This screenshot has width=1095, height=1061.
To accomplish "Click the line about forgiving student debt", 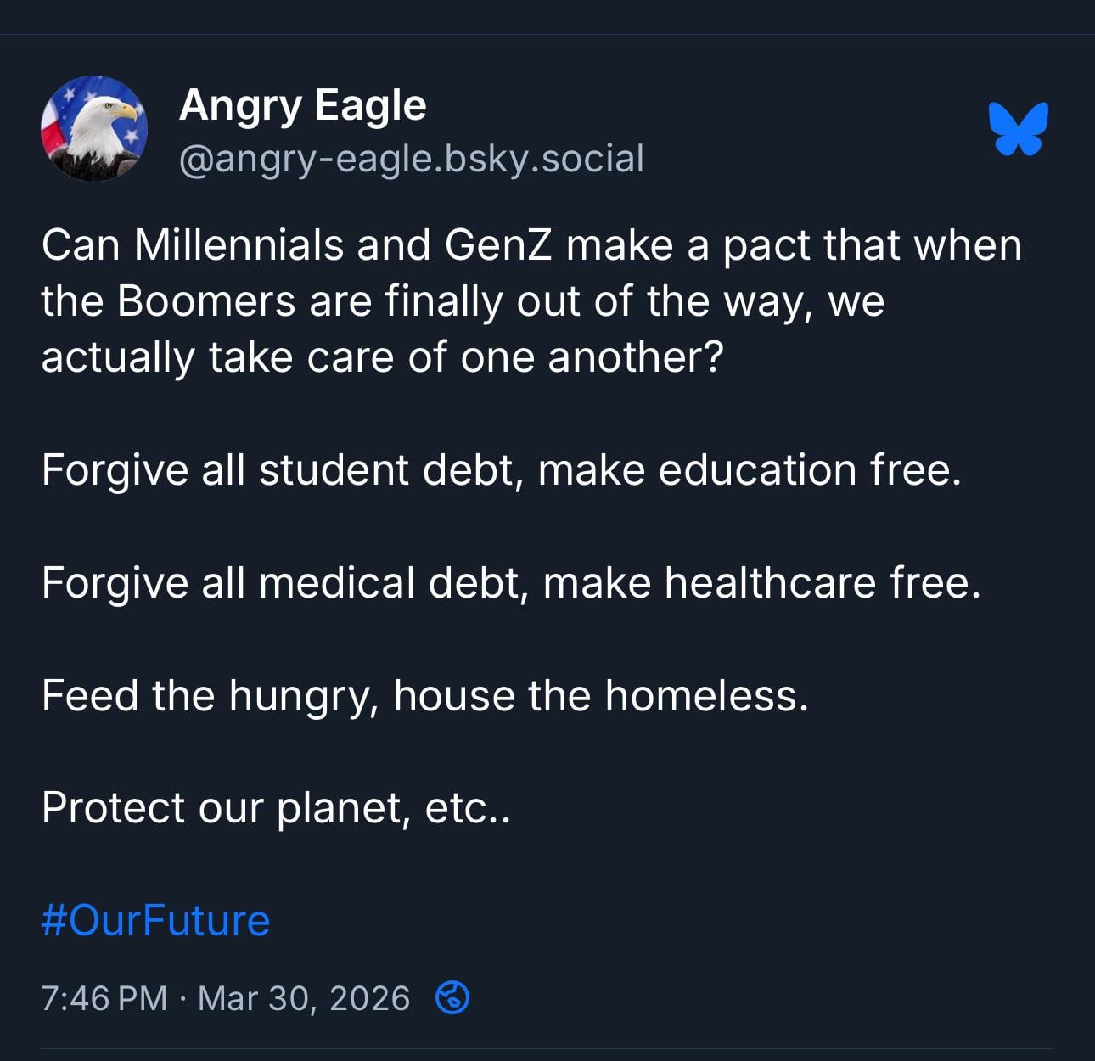I will point(501,470).
